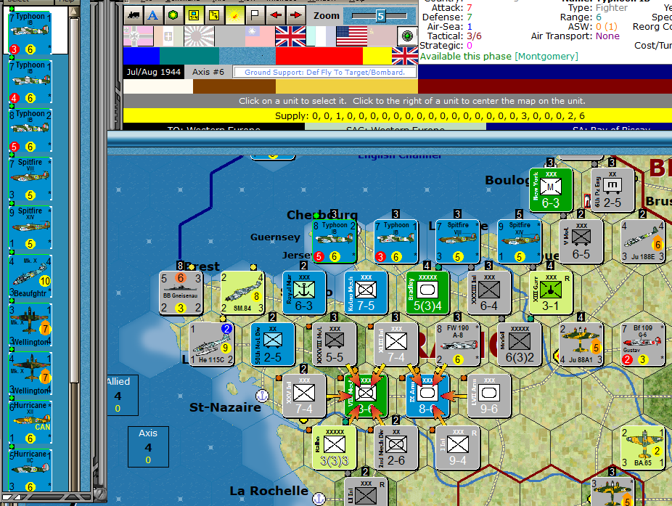Select the Italian flag country button
This screenshot has width=672, height=506.
[168, 36]
